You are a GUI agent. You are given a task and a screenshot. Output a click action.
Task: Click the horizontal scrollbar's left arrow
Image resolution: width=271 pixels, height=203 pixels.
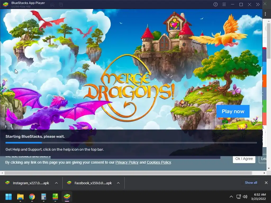[2, 173]
